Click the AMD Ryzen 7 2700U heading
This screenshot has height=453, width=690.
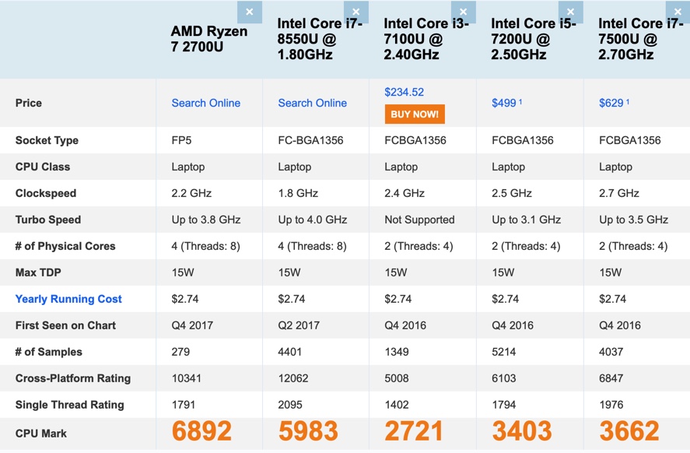209,40
